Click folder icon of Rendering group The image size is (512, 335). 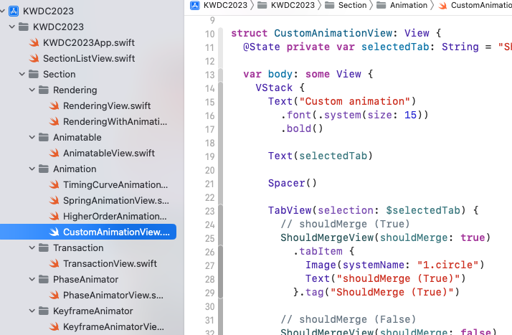(x=44, y=90)
